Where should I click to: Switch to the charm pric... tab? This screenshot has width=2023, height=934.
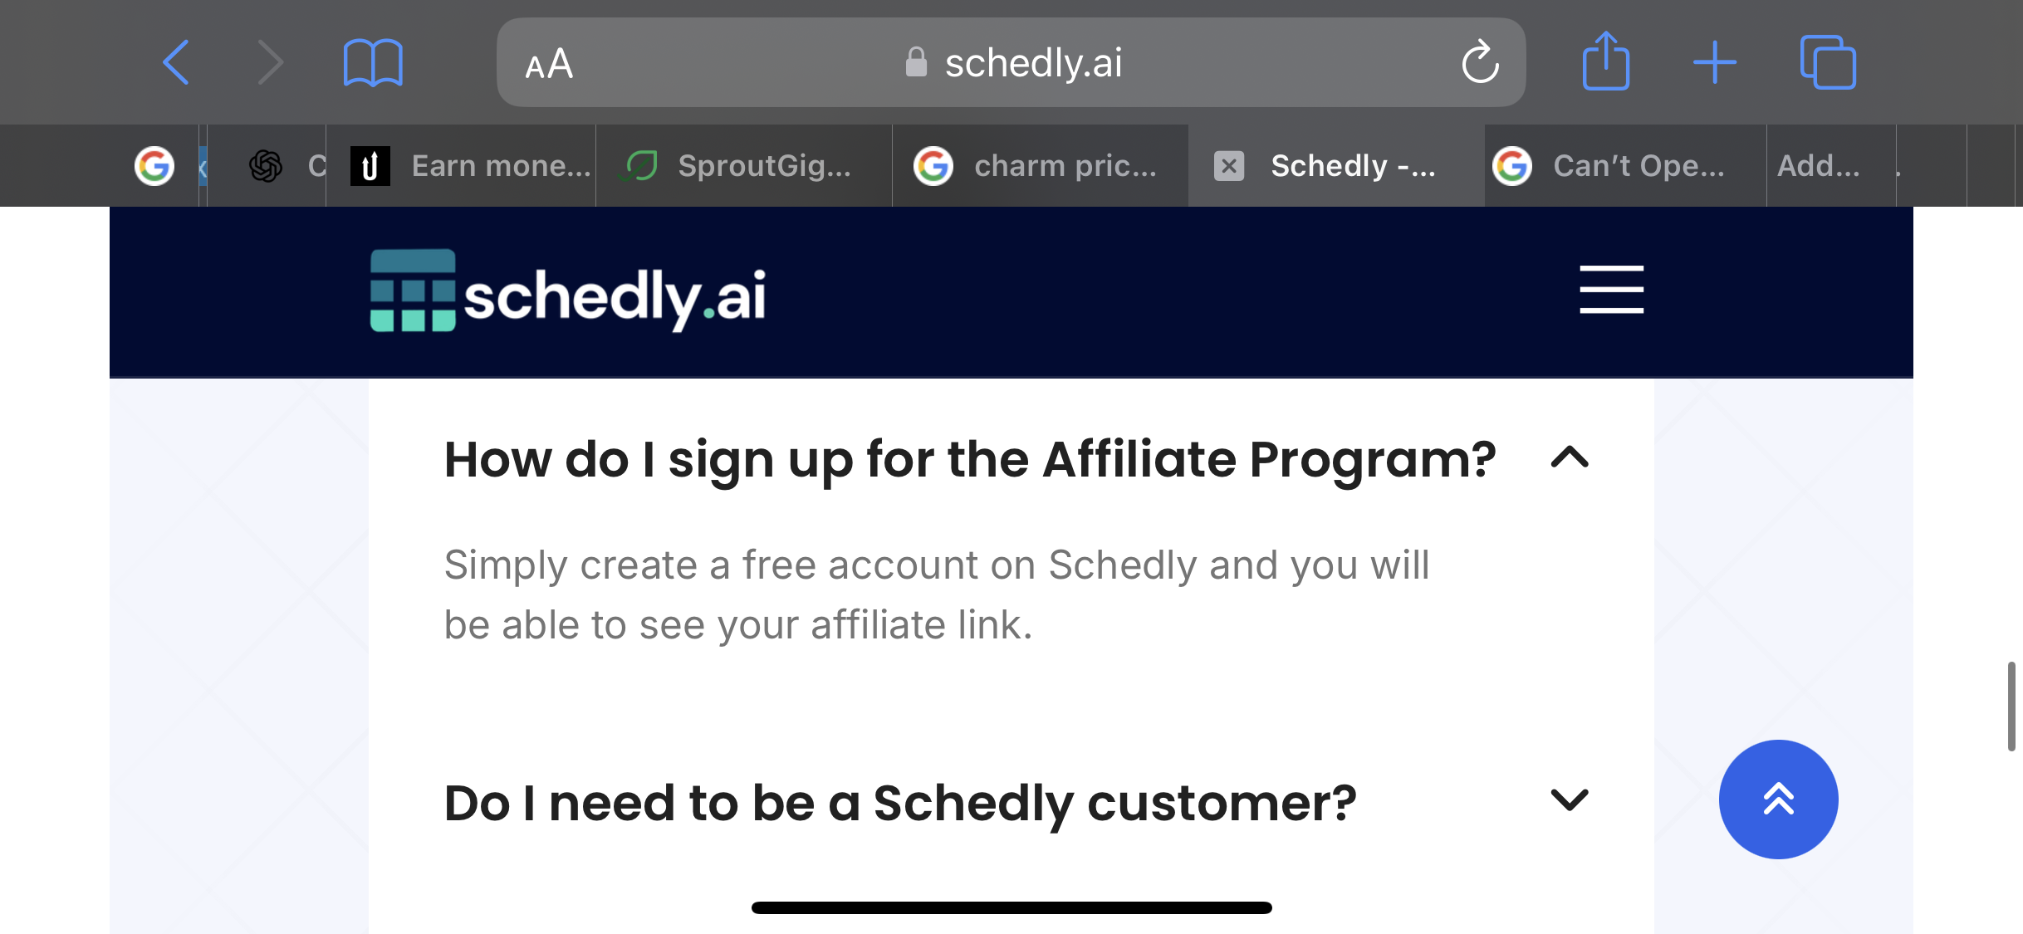[1040, 166]
